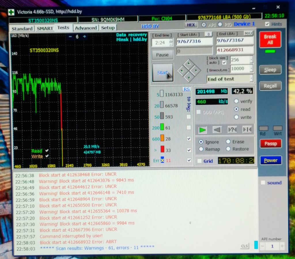This screenshot has width=295, height=259.
Task: Open the End of test dropdown
Action: point(251,78)
